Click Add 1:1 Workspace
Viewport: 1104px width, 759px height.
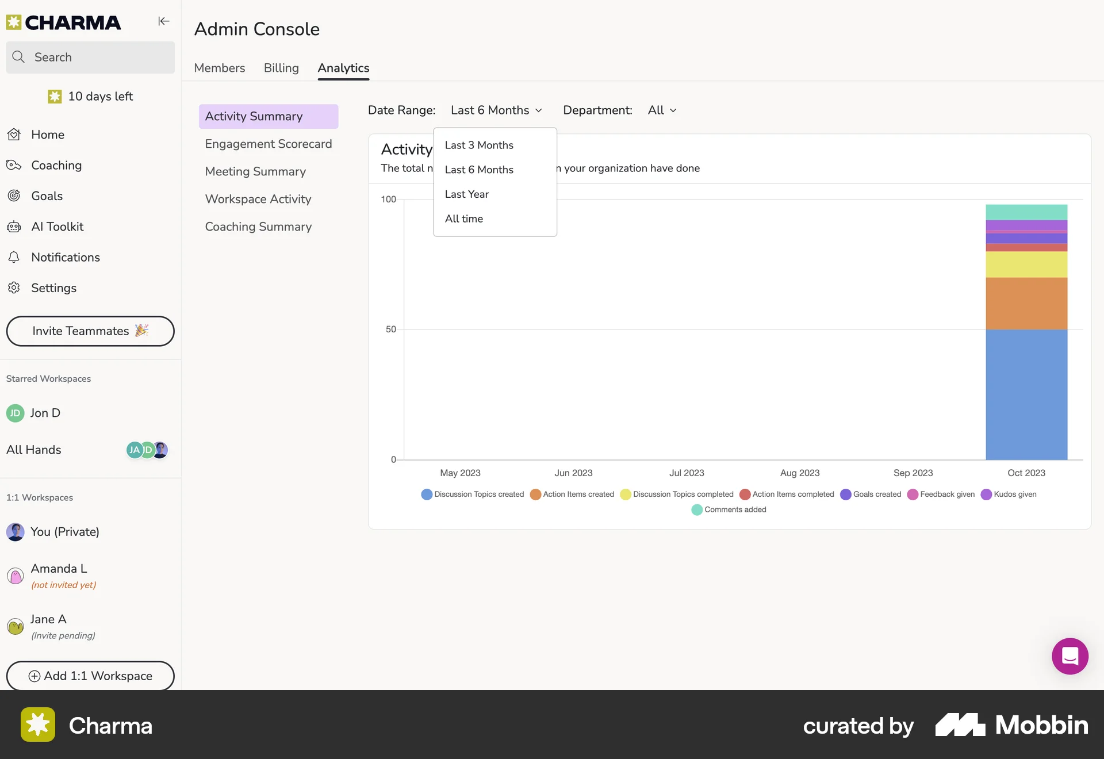(90, 676)
